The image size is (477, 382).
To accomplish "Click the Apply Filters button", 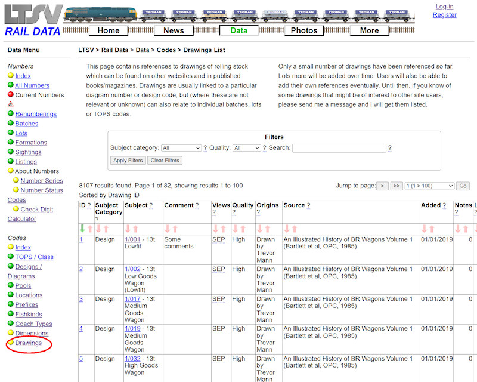I will (x=128, y=161).
